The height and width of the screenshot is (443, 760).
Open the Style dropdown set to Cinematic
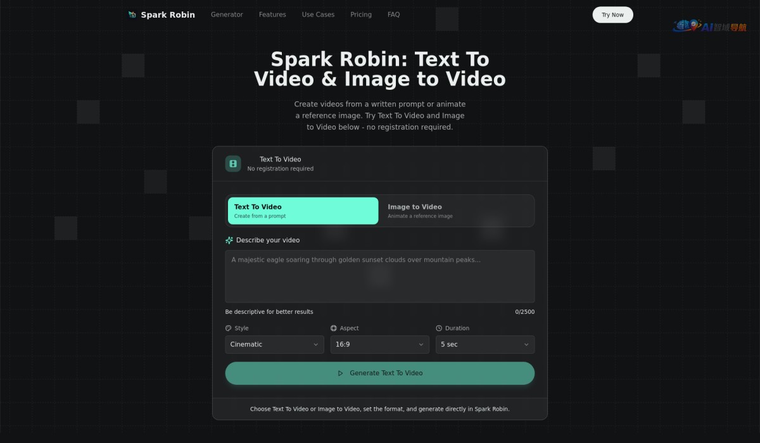(x=274, y=344)
